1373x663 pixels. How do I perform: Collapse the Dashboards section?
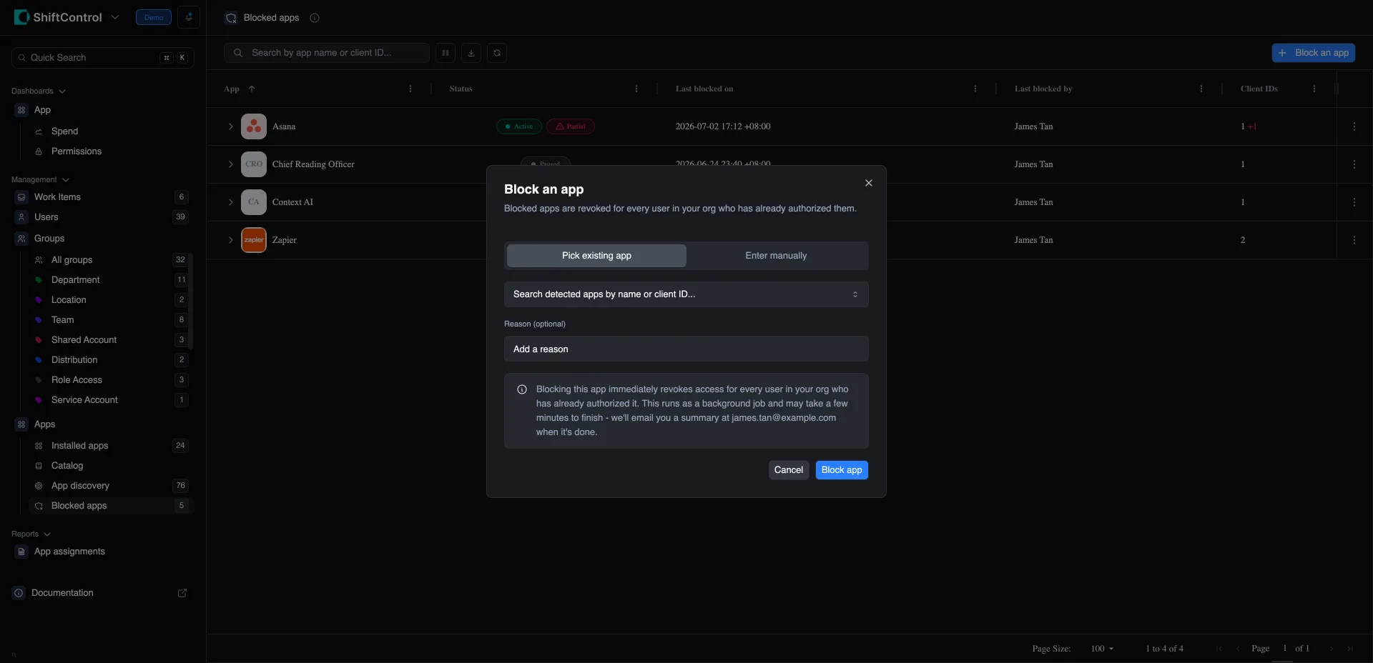[39, 91]
